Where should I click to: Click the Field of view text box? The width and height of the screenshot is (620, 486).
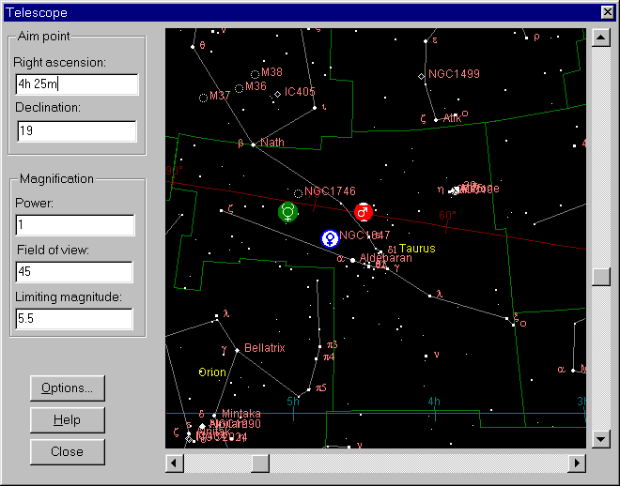[x=75, y=272]
